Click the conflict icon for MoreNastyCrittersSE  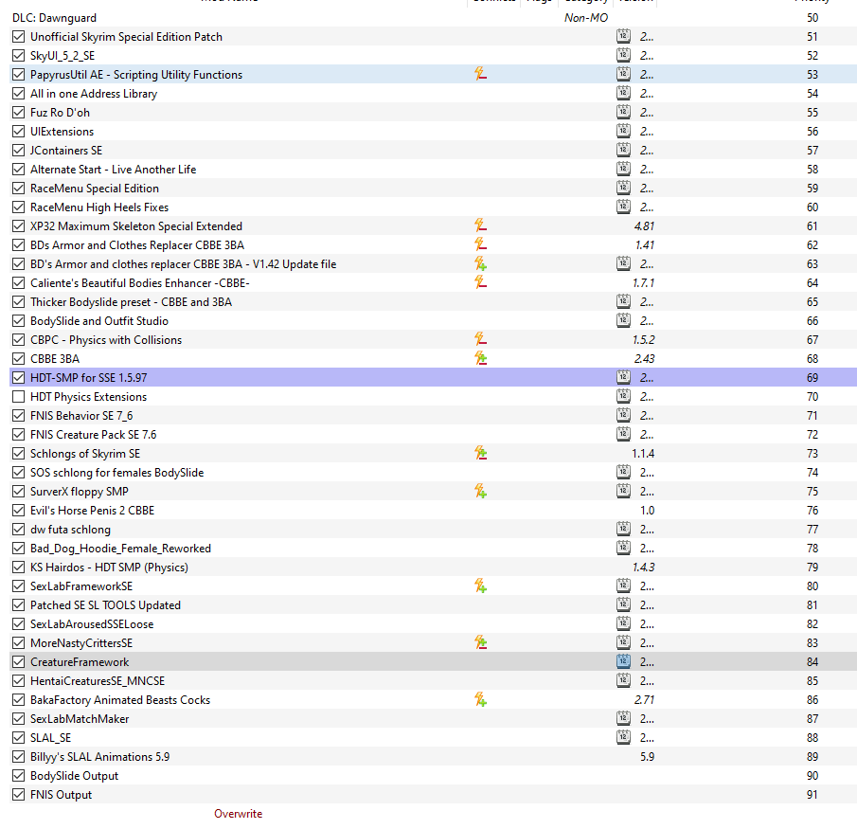[x=480, y=642]
